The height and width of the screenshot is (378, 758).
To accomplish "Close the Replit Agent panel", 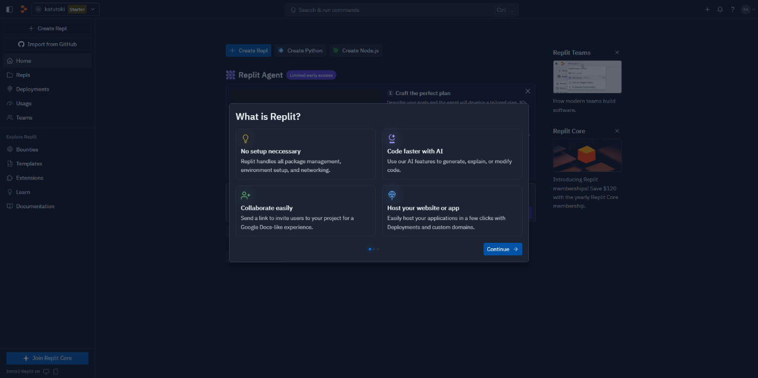I will 528,91.
